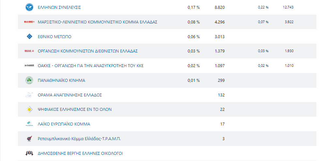This screenshot has height=161, width=319.
Task: Select the ΛΑΪΚΟ ΕΥΡΩΠΑΪΚΟ ΚΟΜΜΑ name
Action: 64,124
